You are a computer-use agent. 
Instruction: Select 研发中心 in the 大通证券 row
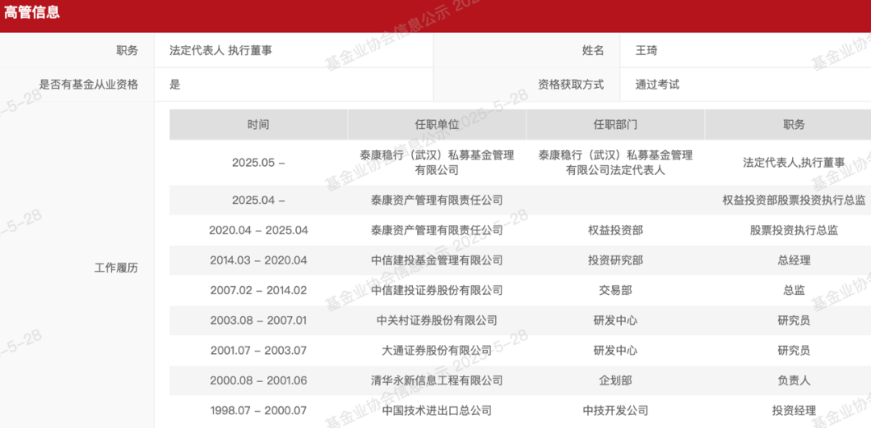click(x=615, y=351)
